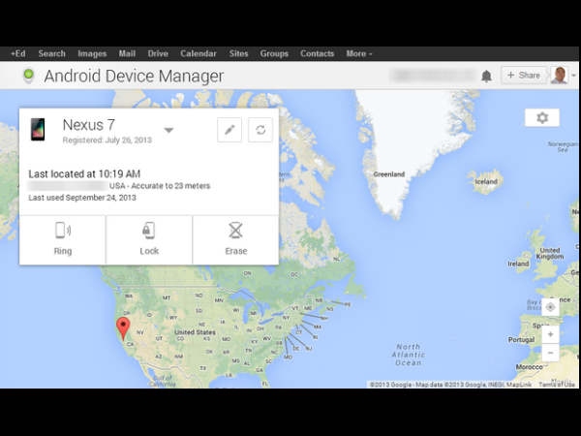This screenshot has height=436, width=581.
Task: Click the Ireland label on the map
Action: coord(518,264)
